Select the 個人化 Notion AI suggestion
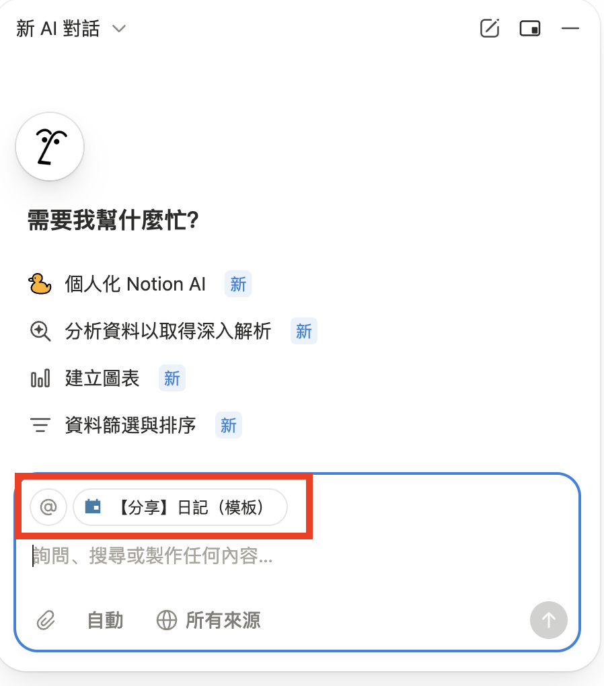 [135, 284]
